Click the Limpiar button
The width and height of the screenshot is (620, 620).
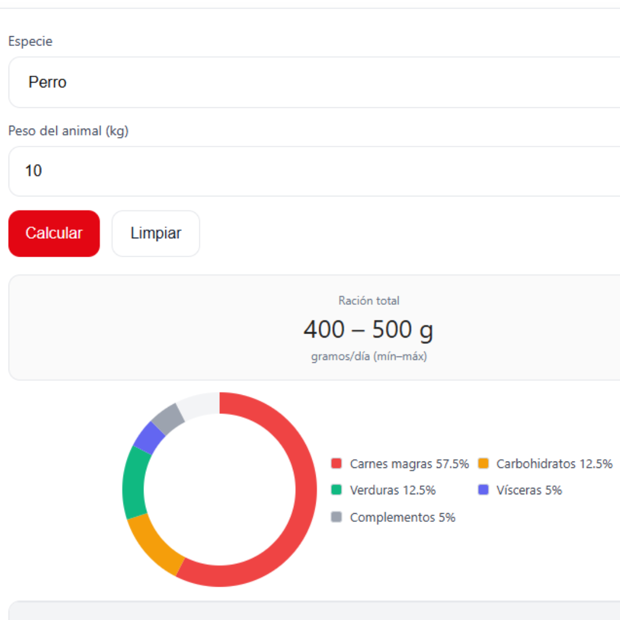[156, 234]
